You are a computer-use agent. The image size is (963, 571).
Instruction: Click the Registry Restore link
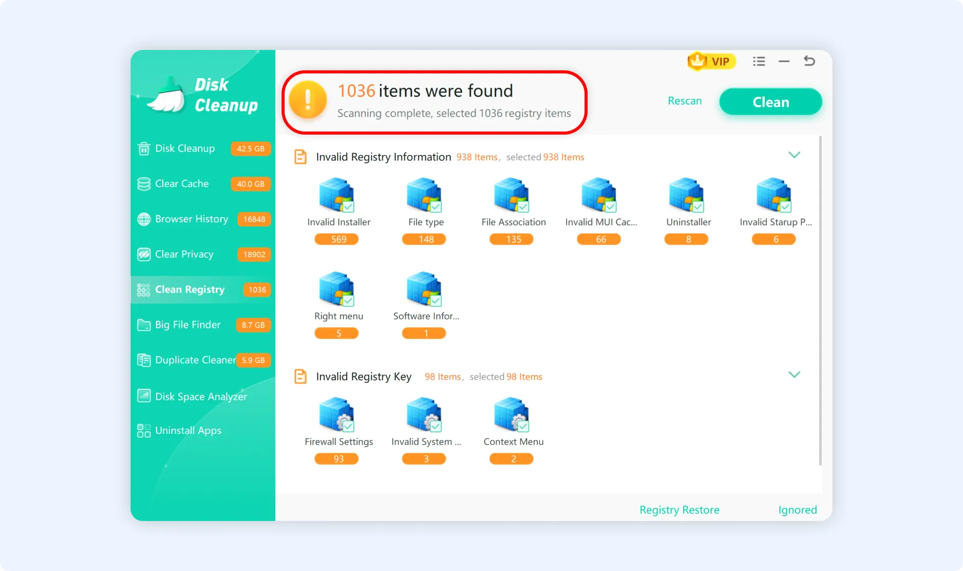(x=679, y=509)
